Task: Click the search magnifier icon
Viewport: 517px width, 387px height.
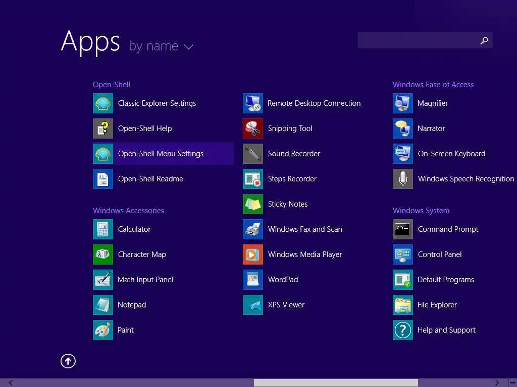Action: (x=484, y=40)
